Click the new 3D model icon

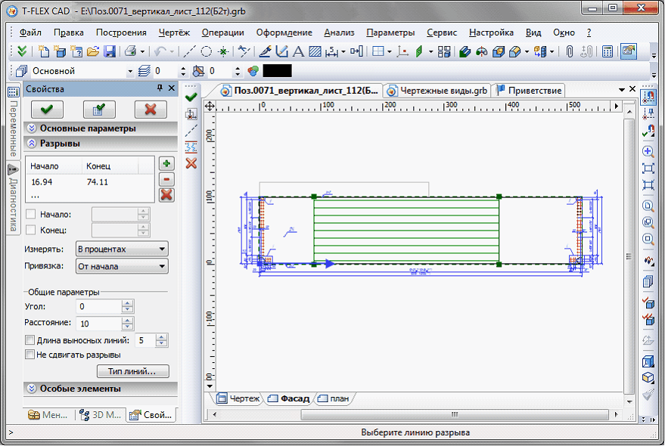[60, 51]
